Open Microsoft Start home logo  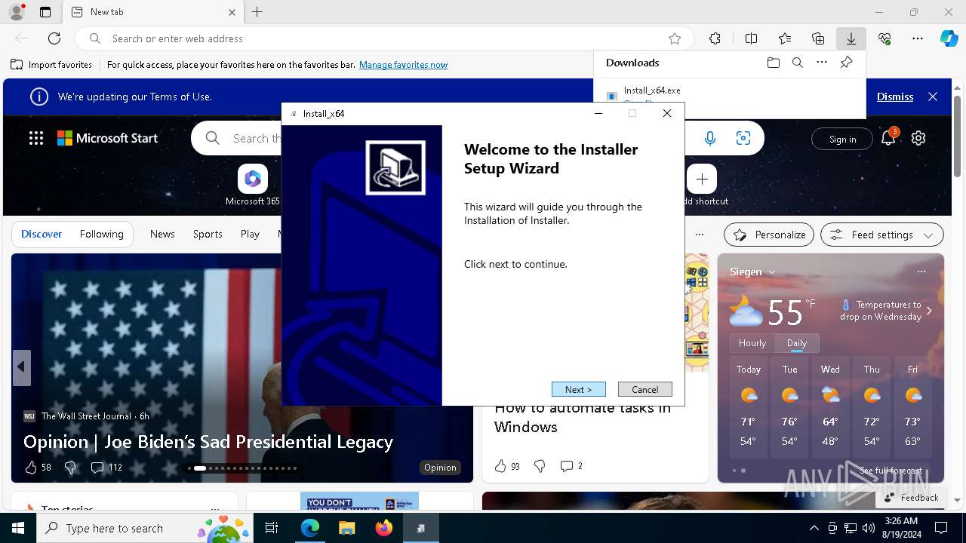[108, 138]
